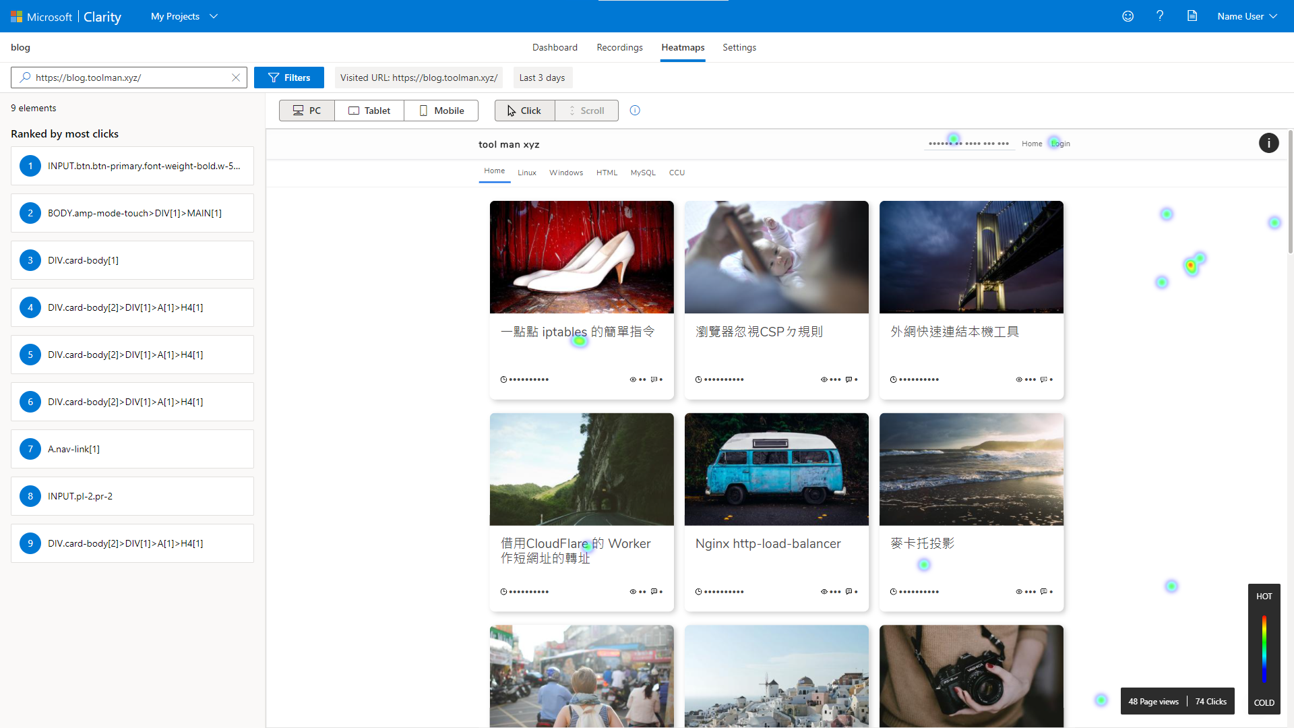Screen dimensions: 1294x728
Task: Click the smiley feedback icon
Action: 1128,16
